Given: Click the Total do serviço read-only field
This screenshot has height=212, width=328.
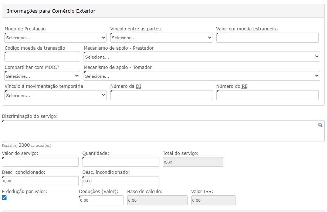Looking at the screenshot, I should pos(193,162).
